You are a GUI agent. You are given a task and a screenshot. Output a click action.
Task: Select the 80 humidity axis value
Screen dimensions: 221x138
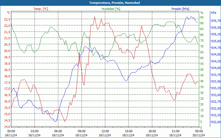(x=202, y=35)
